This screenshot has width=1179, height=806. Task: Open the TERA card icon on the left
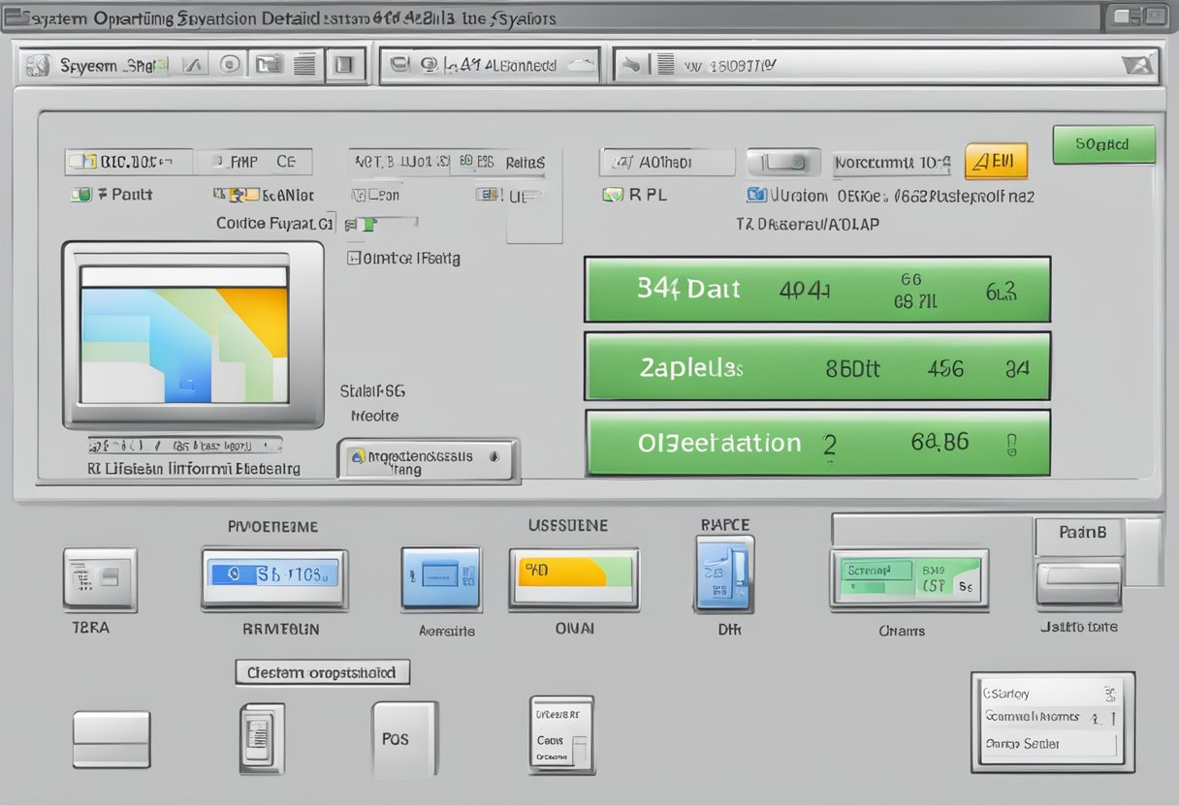click(100, 578)
